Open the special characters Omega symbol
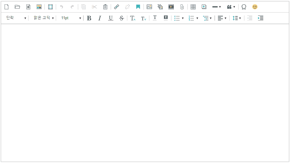 244,7
